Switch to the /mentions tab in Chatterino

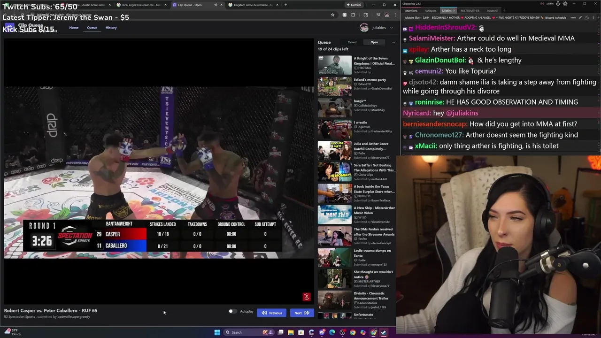pyautogui.click(x=411, y=10)
